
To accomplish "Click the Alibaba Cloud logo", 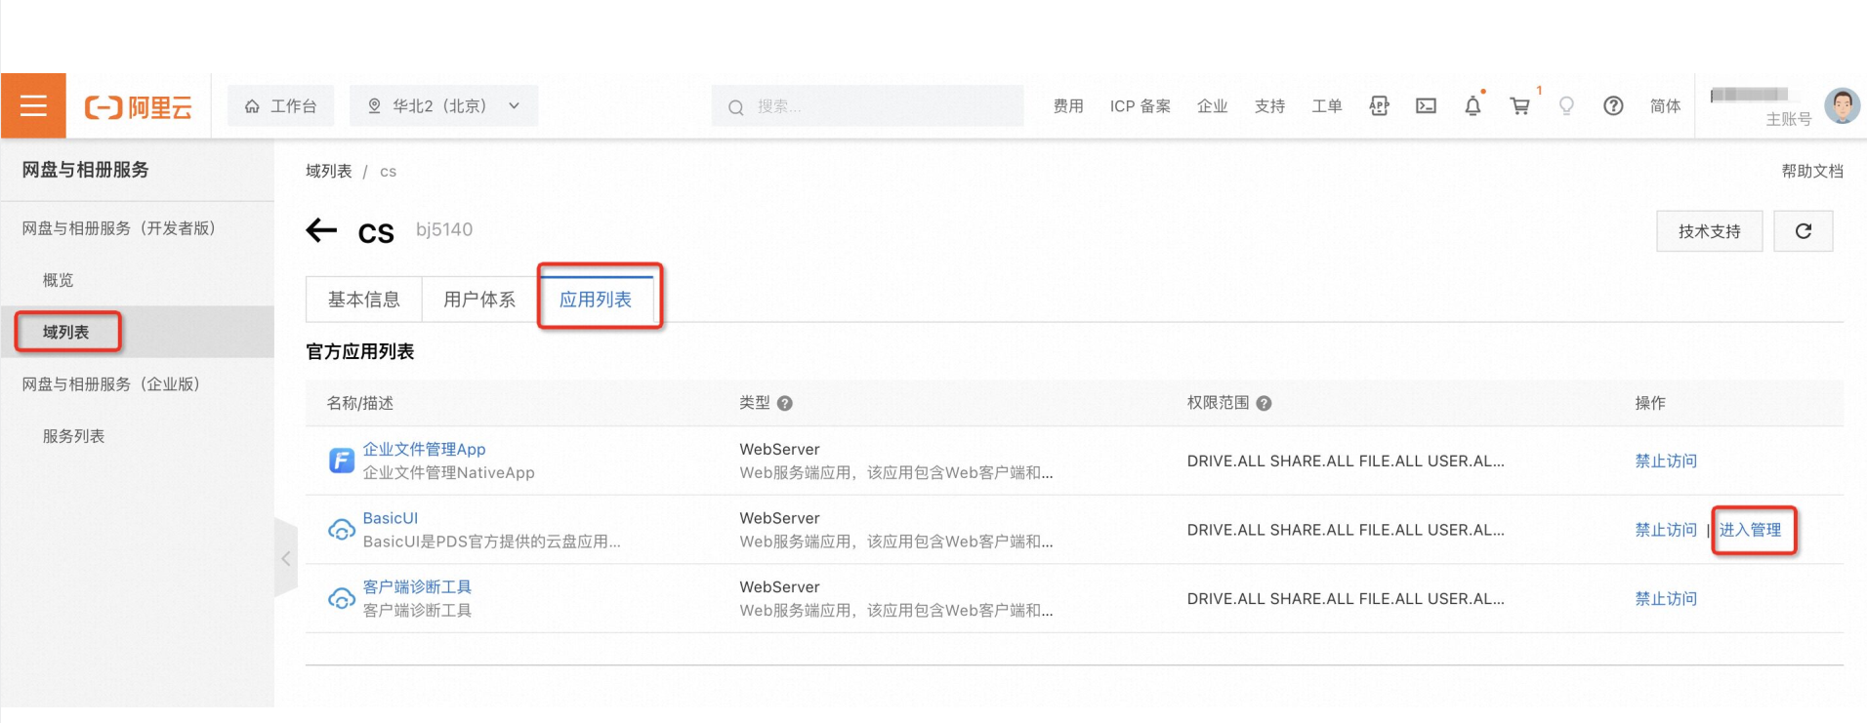I will pos(139,106).
